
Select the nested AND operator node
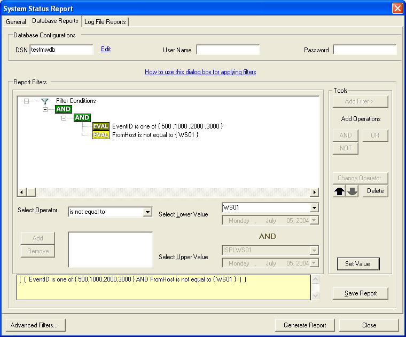point(82,118)
